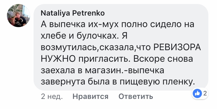The height and width of the screenshot is (109, 217).
Task: Click the text хлебе и булочках
Action: click(x=80, y=36)
